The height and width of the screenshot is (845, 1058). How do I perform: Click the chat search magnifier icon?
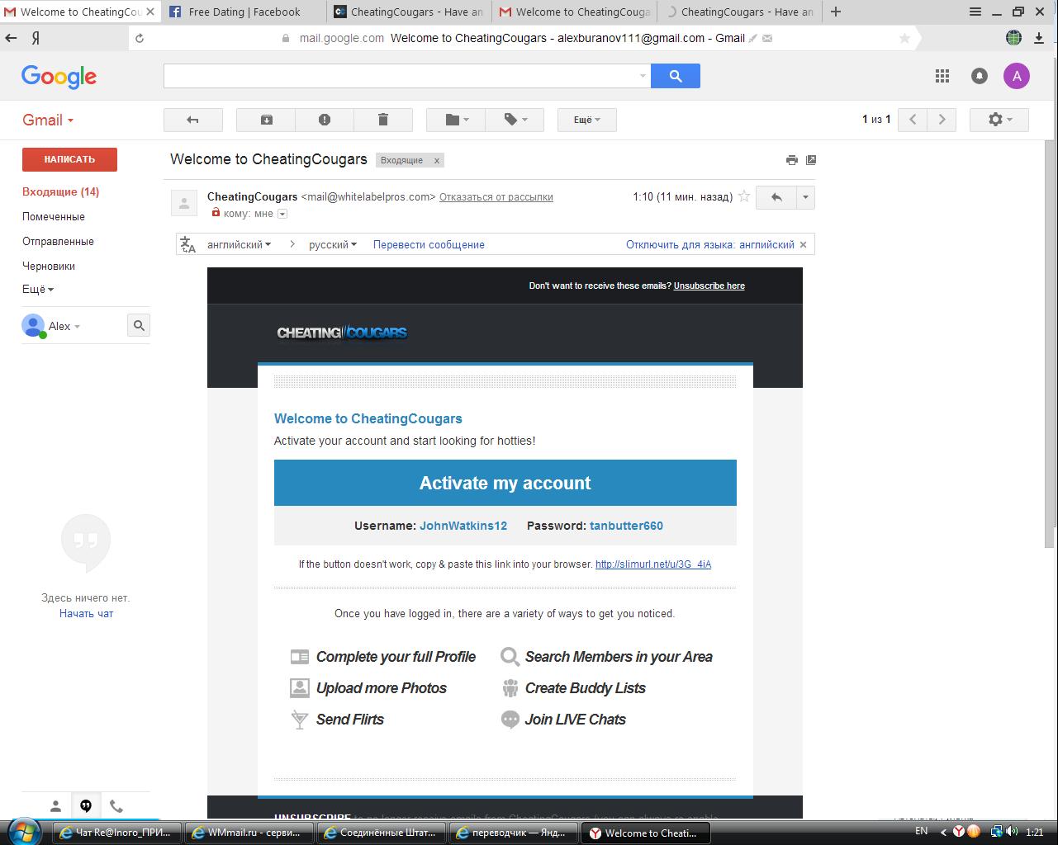[x=139, y=325]
